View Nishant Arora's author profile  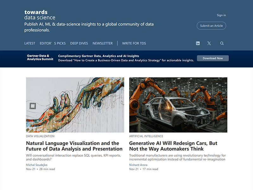click(x=138, y=164)
